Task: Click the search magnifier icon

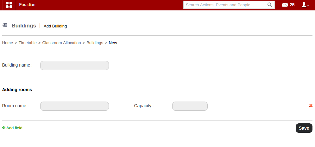Action: [x=269, y=5]
